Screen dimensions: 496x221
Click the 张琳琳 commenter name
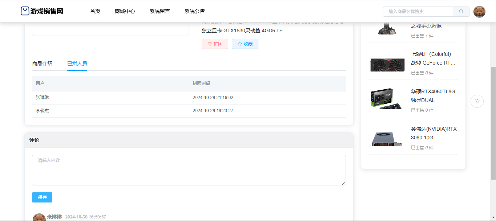tap(54, 217)
